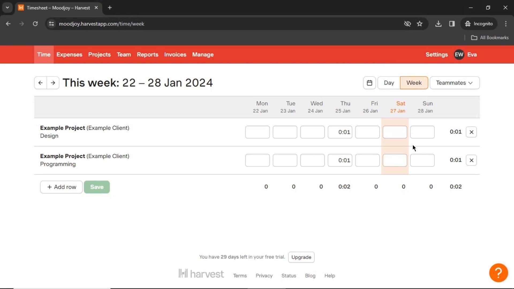Open the calendar date picker icon
The image size is (514, 289).
point(369,83)
